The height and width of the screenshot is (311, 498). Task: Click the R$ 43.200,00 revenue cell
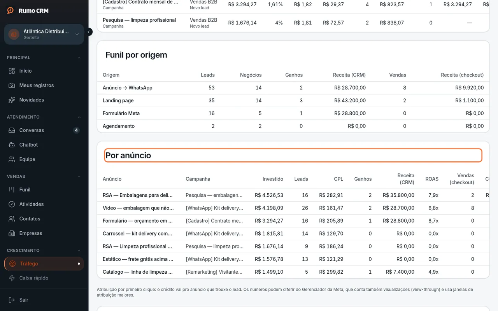(x=350, y=101)
